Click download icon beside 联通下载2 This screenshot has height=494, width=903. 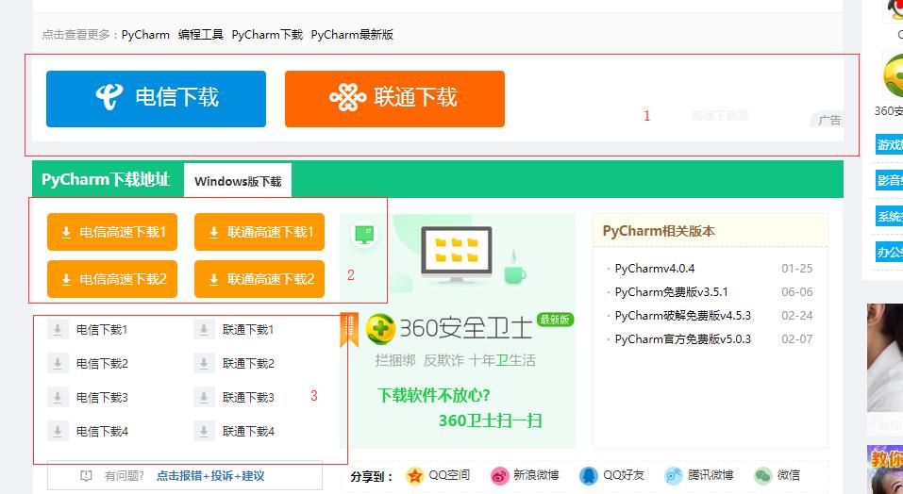tap(204, 364)
